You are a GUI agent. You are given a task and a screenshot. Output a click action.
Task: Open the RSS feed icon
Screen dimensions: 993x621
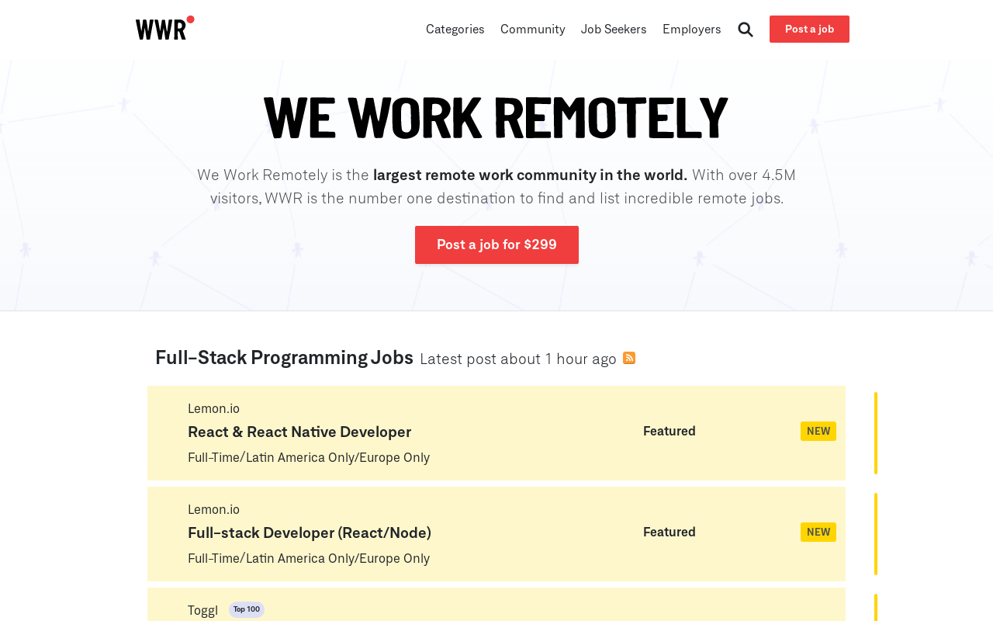[629, 358]
